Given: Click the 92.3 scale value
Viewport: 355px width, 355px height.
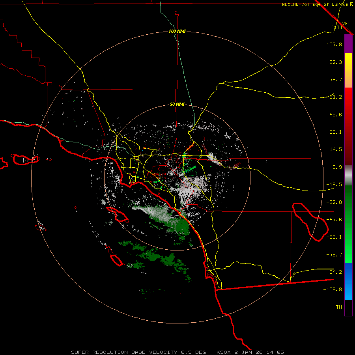Looking at the screenshot, I should pos(336,62).
